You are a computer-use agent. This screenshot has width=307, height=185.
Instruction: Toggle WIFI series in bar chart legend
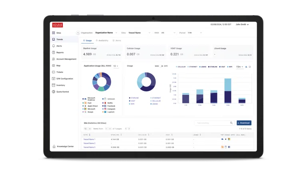pos(230,67)
